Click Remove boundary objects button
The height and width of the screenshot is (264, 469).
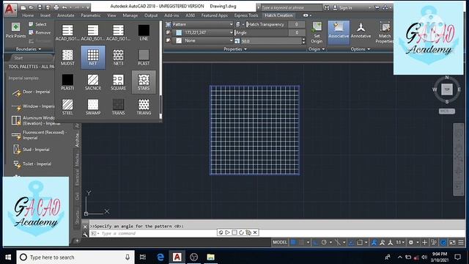pyautogui.click(x=40, y=32)
